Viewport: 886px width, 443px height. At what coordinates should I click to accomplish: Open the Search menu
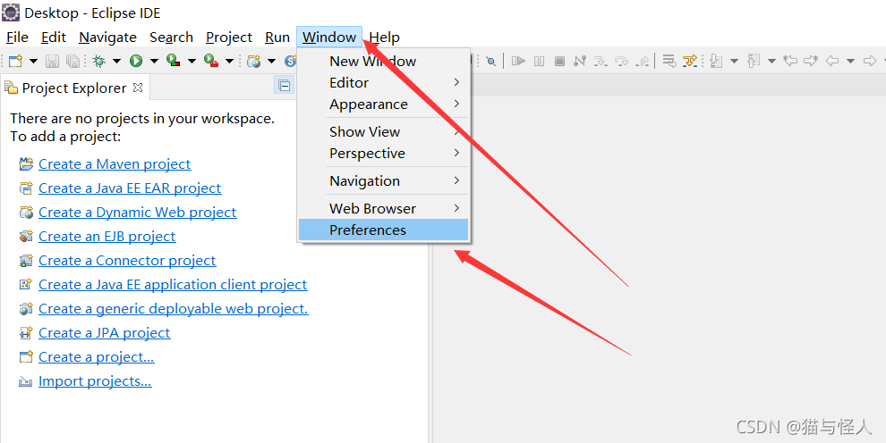point(171,38)
